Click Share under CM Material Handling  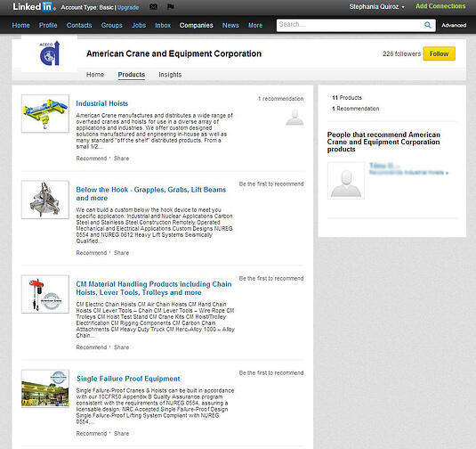coord(121,347)
